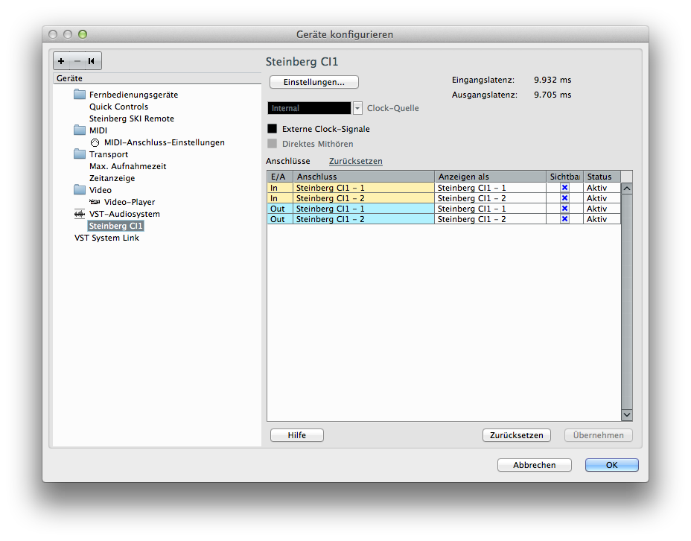
Task: Click blue Anschluss cell Steinberg CI1 - 2
Action: [x=364, y=220]
